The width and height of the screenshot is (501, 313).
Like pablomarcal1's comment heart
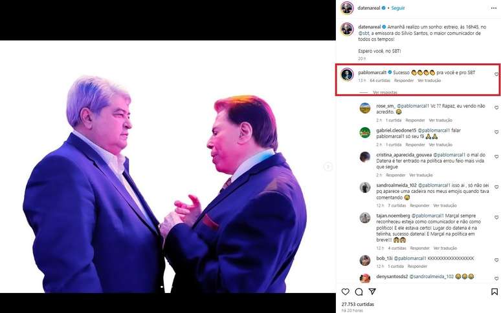point(496,74)
